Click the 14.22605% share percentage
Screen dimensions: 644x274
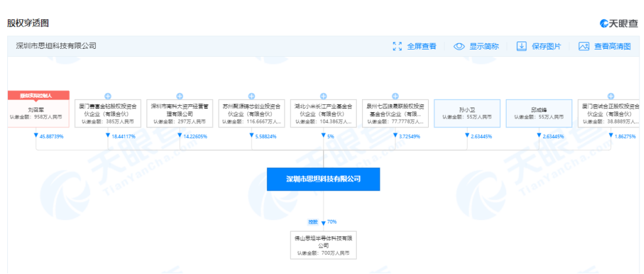tap(195, 137)
